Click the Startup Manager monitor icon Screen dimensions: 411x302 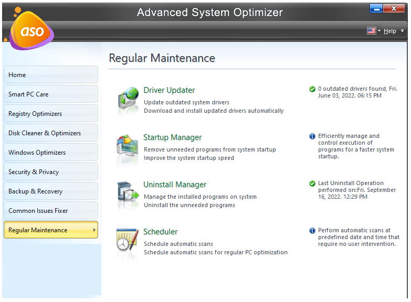click(128, 145)
